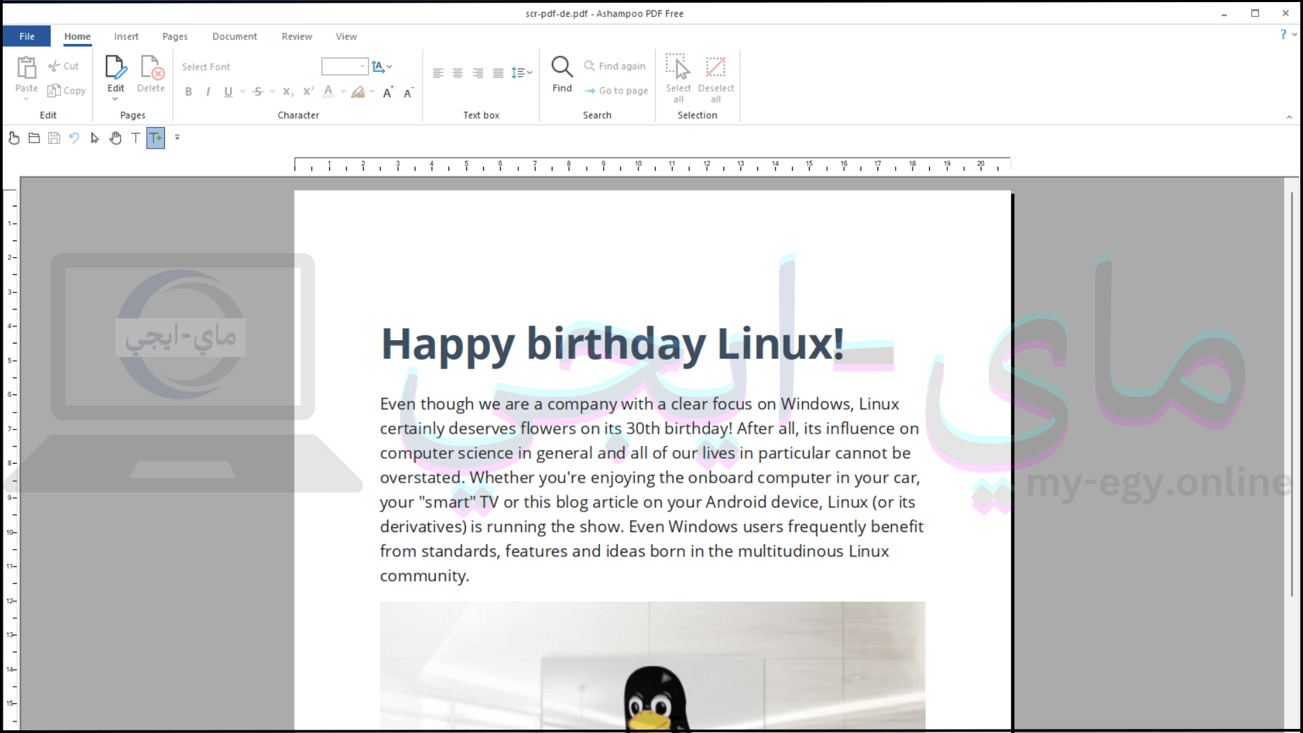Image resolution: width=1303 pixels, height=733 pixels.
Task: Expand the highlight color arrow
Action: [x=373, y=92]
